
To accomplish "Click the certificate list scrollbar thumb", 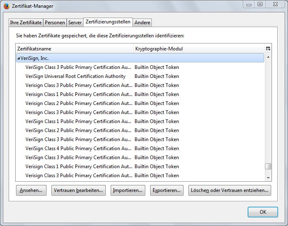I will click(268, 166).
